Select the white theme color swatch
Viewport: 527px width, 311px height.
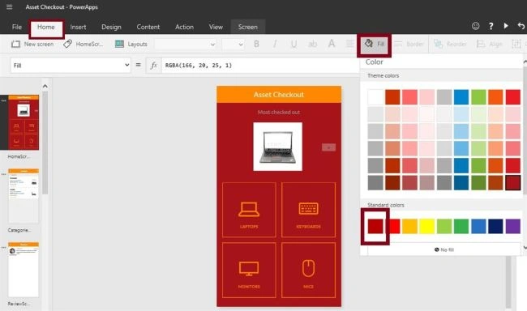(375, 97)
